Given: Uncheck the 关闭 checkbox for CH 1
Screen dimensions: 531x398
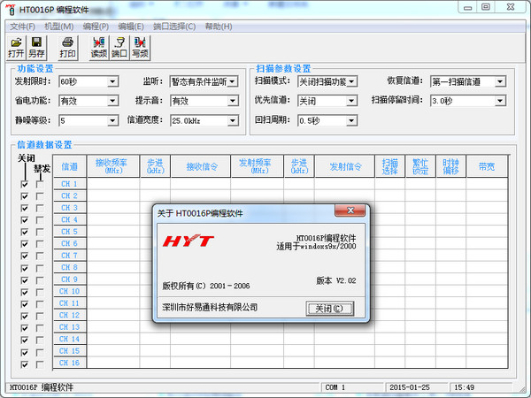Looking at the screenshot, I should 24,184.
